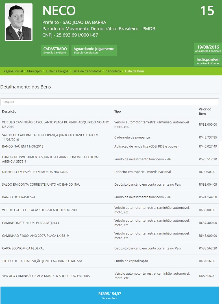Click the 19/08/2016 update date badge
Viewport: 222px width, 304px height.
tap(208, 48)
